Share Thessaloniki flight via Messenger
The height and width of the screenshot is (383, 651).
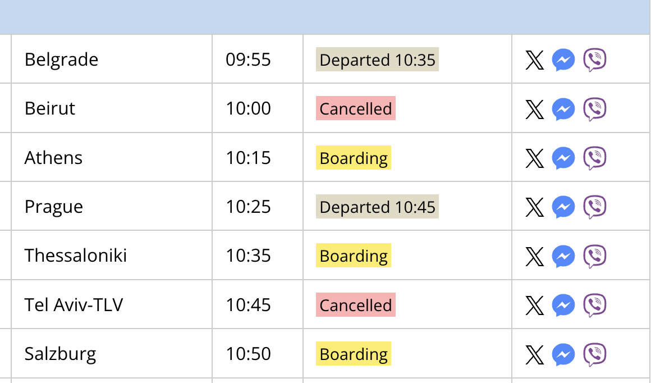point(563,256)
